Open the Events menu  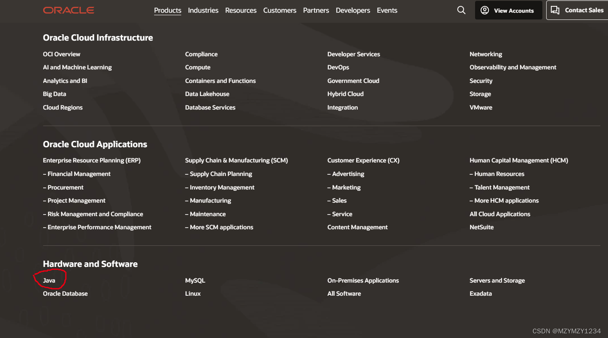[387, 10]
